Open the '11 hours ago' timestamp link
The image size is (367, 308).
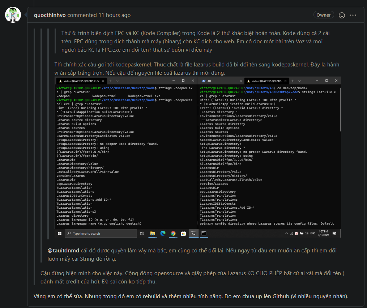point(115,15)
